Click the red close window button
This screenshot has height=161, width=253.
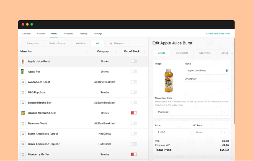pyautogui.click(x=23, y=24)
